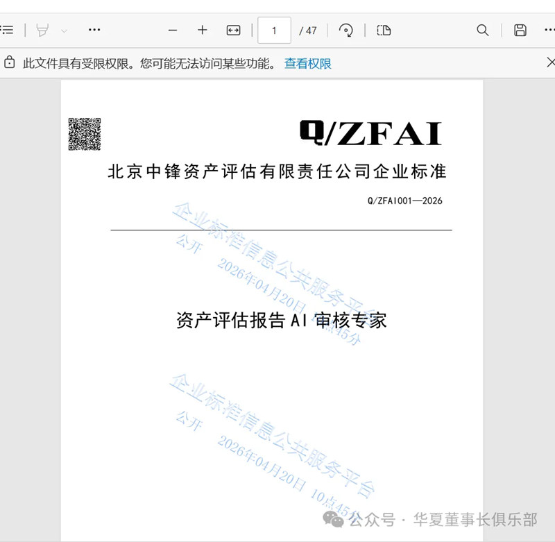Open the table of contents sidebar

[7, 30]
